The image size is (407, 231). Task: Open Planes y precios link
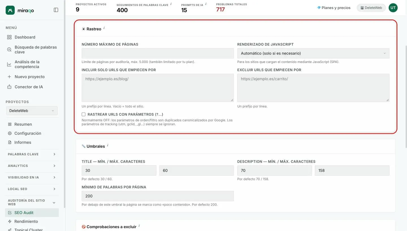point(334,8)
